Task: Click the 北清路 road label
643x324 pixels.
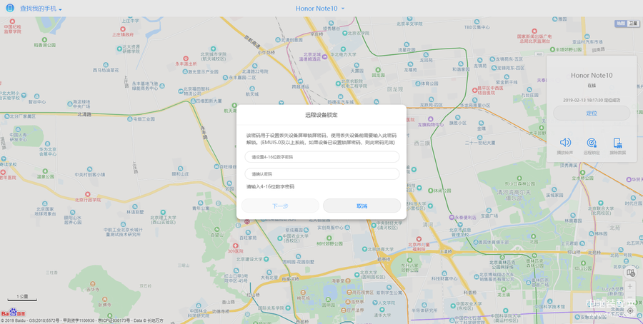Action: pos(84,115)
